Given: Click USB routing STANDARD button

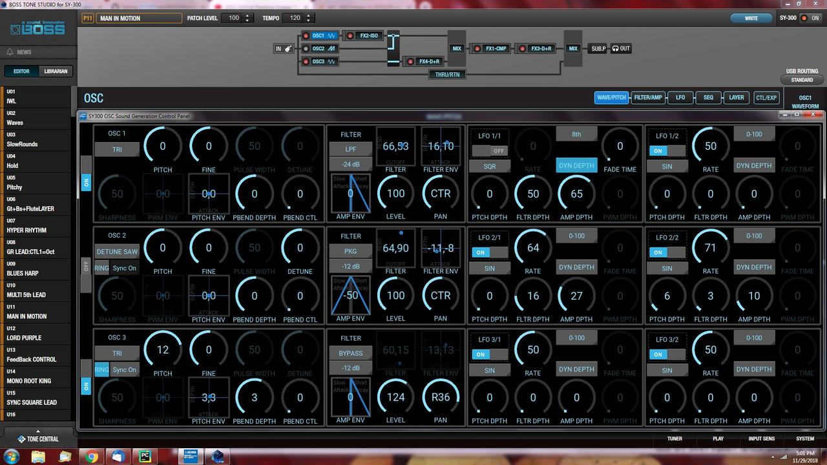Looking at the screenshot, I should coord(802,80).
